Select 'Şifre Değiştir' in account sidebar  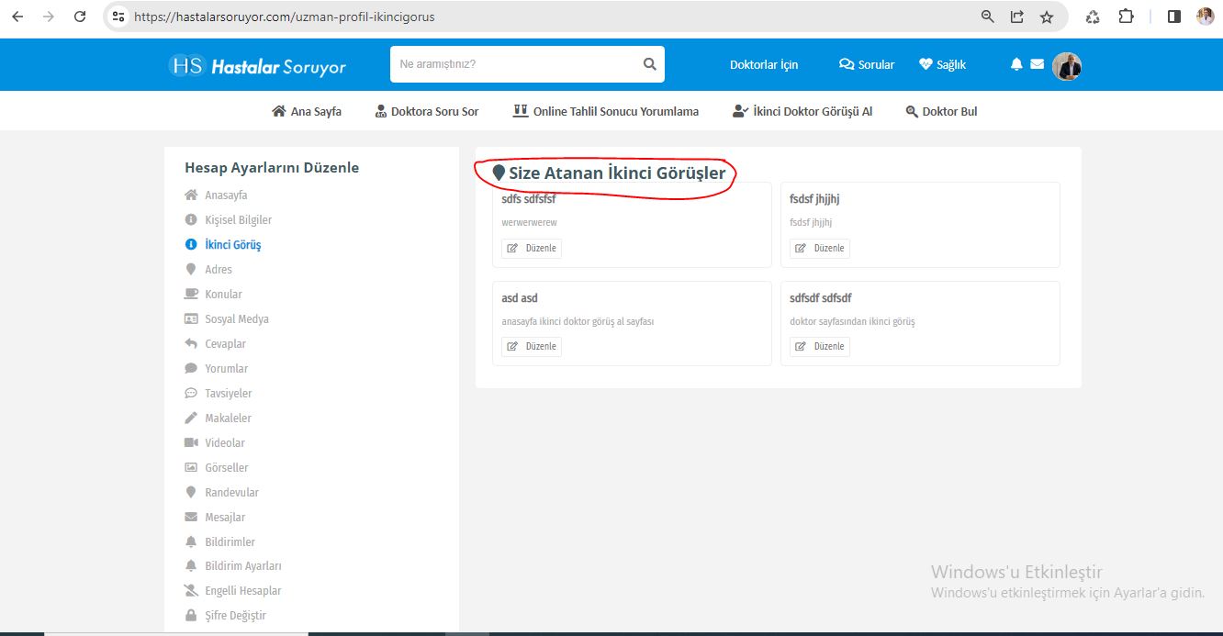click(x=235, y=616)
